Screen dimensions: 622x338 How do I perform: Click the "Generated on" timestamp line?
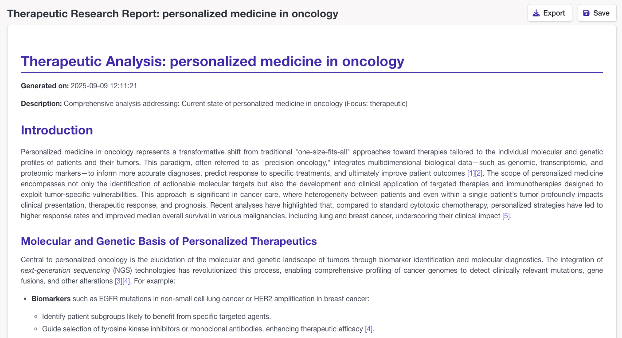(79, 86)
